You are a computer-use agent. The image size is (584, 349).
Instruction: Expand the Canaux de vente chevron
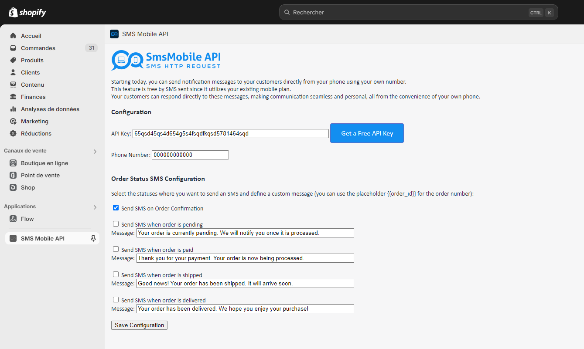(x=95, y=151)
